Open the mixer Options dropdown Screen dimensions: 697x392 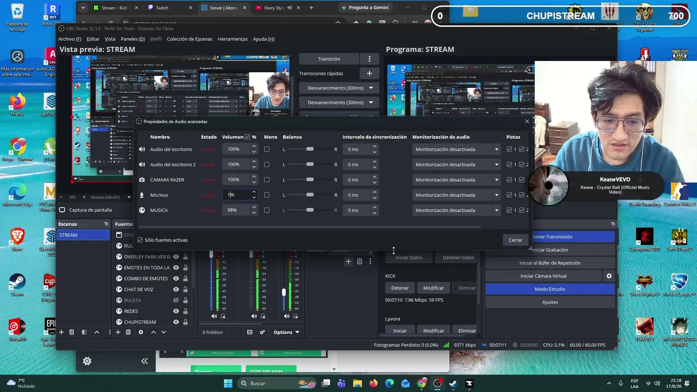tap(286, 332)
